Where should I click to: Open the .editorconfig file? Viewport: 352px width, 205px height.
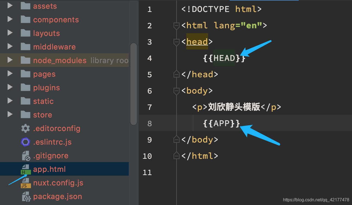pyautogui.click(x=57, y=128)
